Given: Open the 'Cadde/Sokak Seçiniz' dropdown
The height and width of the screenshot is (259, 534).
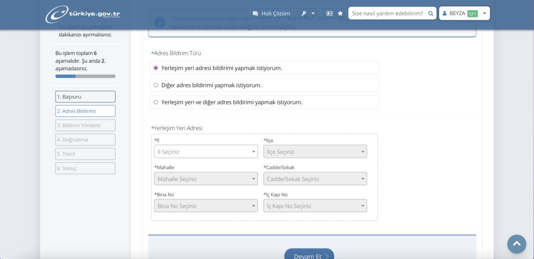Looking at the screenshot, I should tap(315, 179).
